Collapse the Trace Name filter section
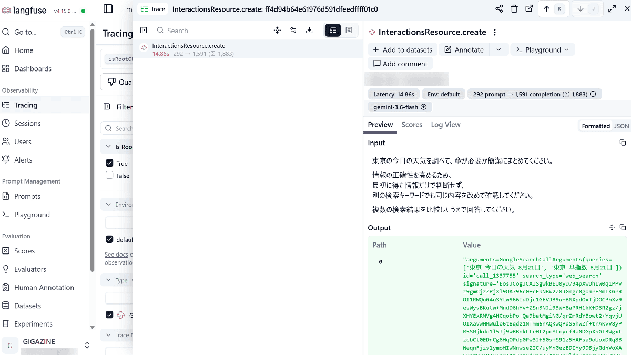 117,335
